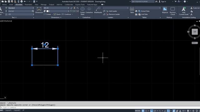Click Add Current Scale icon
The height and width of the screenshot is (112, 200).
tap(184, 11)
